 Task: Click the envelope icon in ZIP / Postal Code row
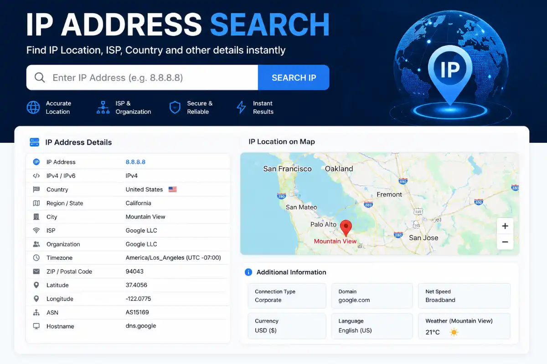(x=36, y=271)
